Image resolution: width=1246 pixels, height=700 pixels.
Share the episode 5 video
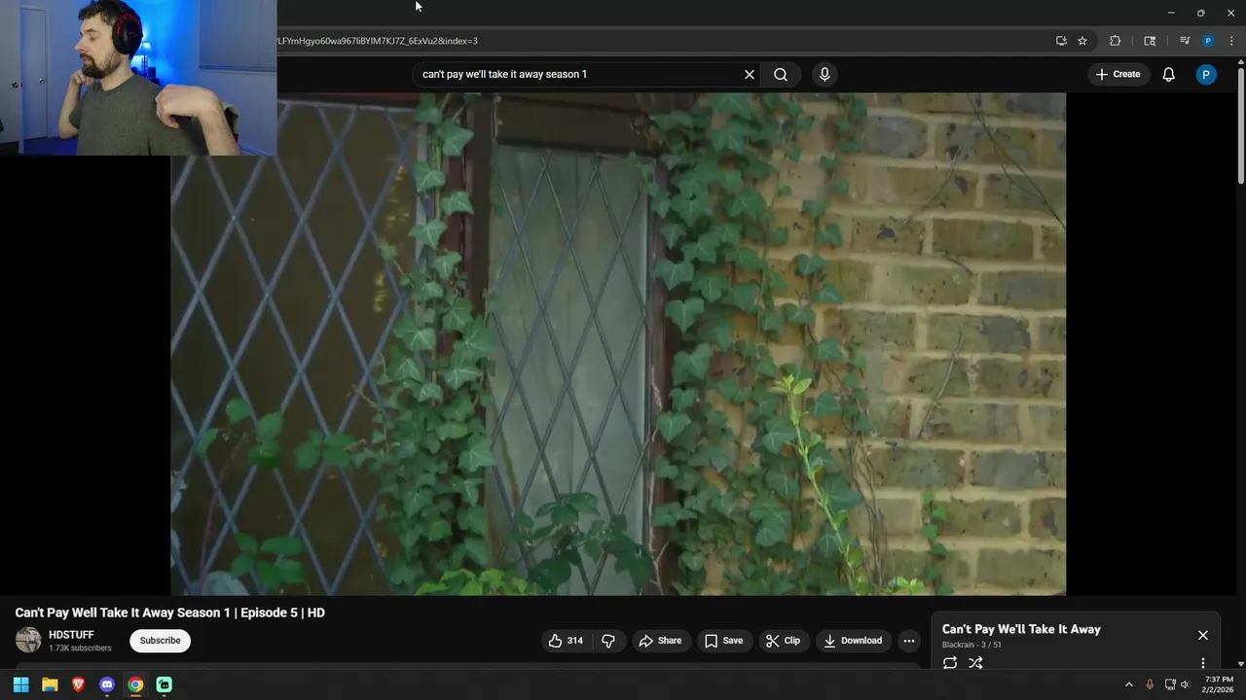[660, 641]
